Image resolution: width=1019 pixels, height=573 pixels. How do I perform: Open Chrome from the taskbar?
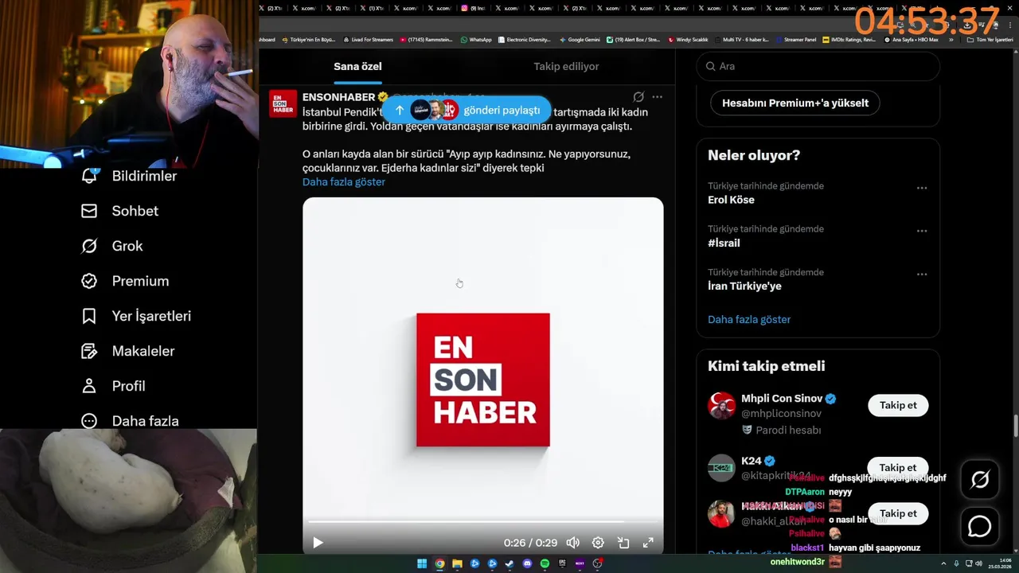click(439, 563)
